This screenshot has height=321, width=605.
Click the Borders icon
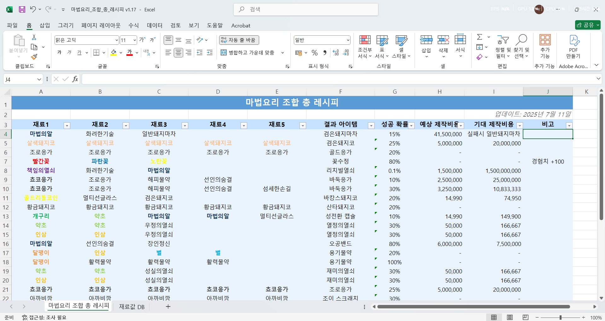click(96, 53)
